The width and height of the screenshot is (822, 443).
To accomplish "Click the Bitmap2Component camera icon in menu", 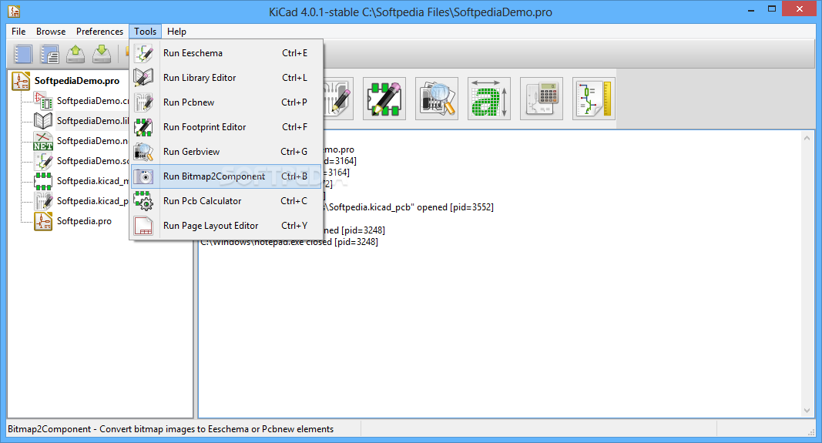I will coord(143,176).
